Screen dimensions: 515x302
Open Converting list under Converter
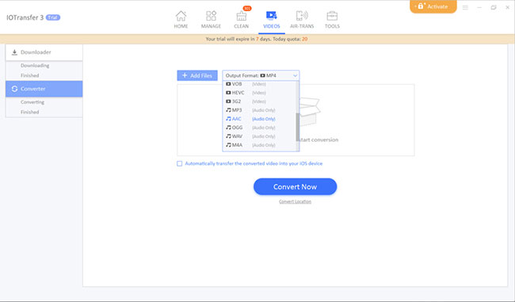tap(32, 102)
